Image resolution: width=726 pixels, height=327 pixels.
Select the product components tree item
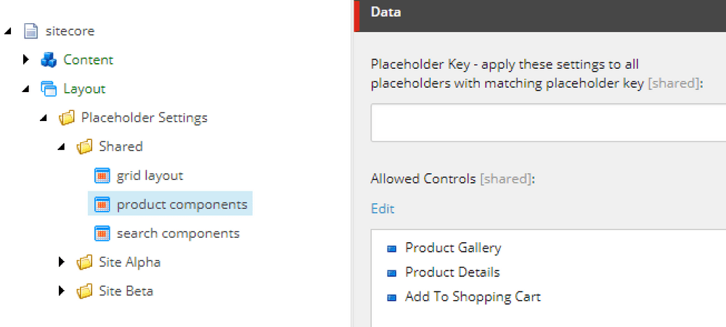pos(181,204)
